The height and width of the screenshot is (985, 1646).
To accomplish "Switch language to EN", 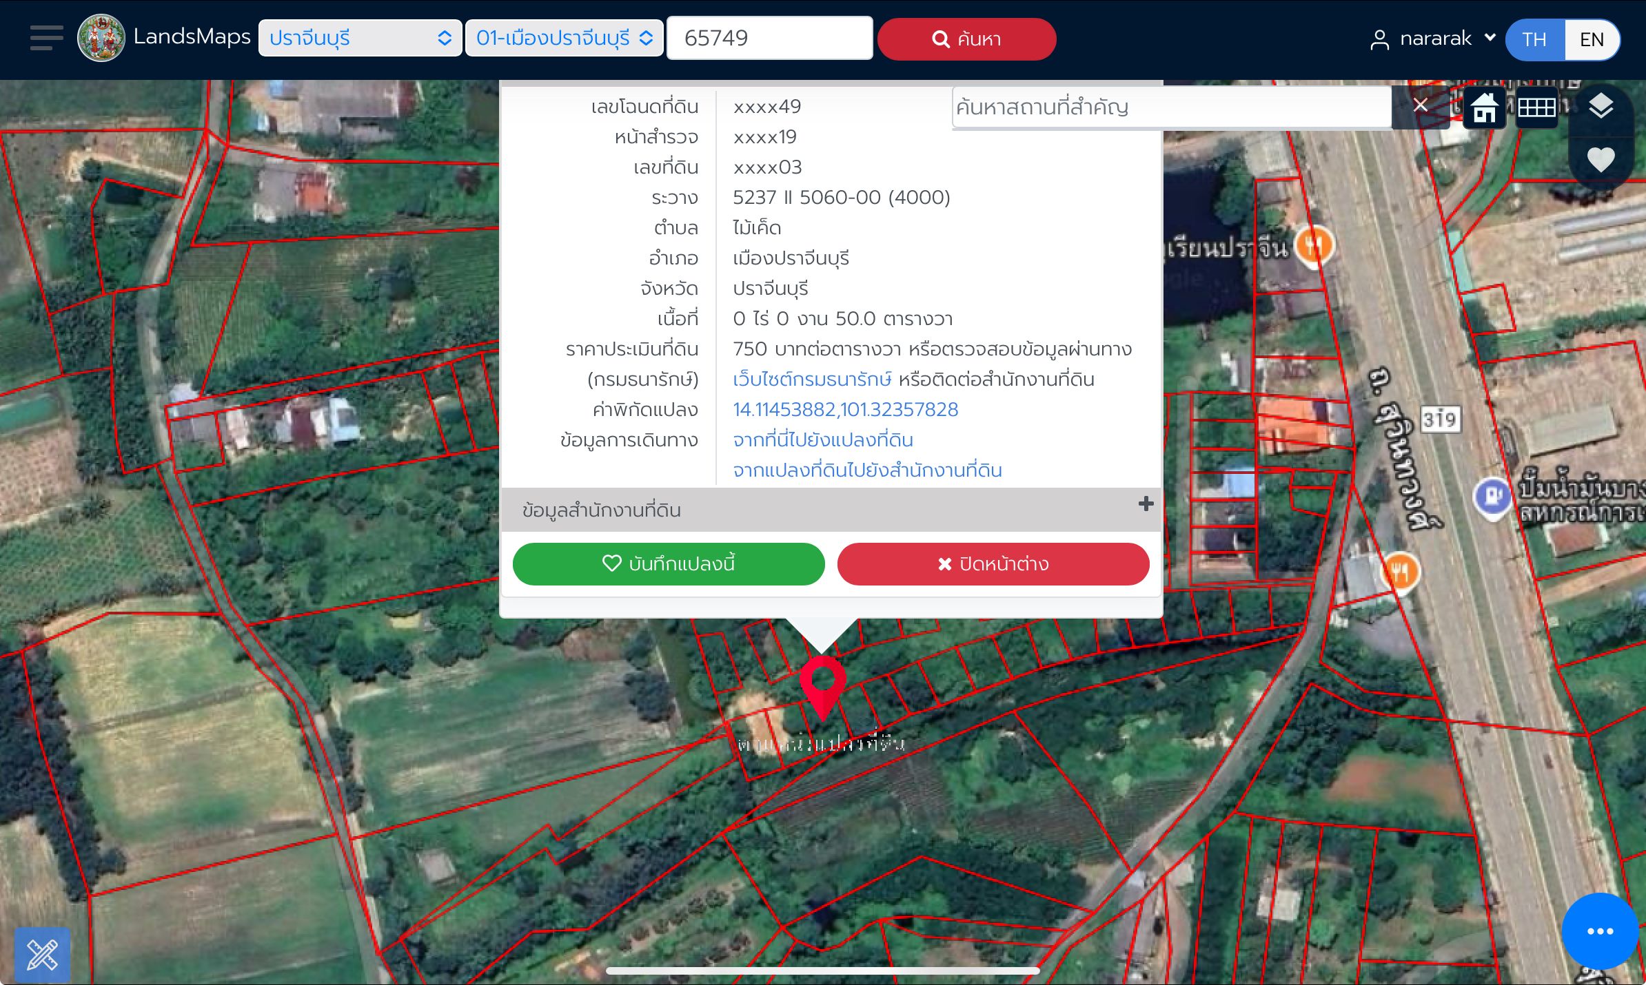I will pos(1592,39).
